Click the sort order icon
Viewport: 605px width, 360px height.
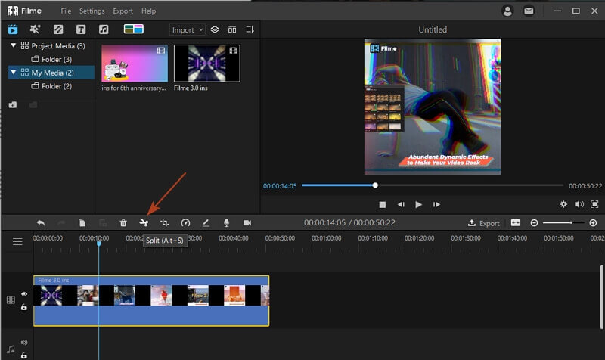[250, 29]
